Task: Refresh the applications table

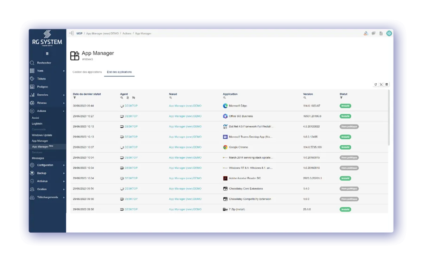Action: click(376, 84)
